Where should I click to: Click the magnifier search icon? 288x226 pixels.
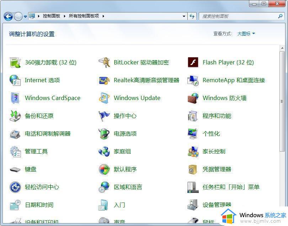(280, 16)
